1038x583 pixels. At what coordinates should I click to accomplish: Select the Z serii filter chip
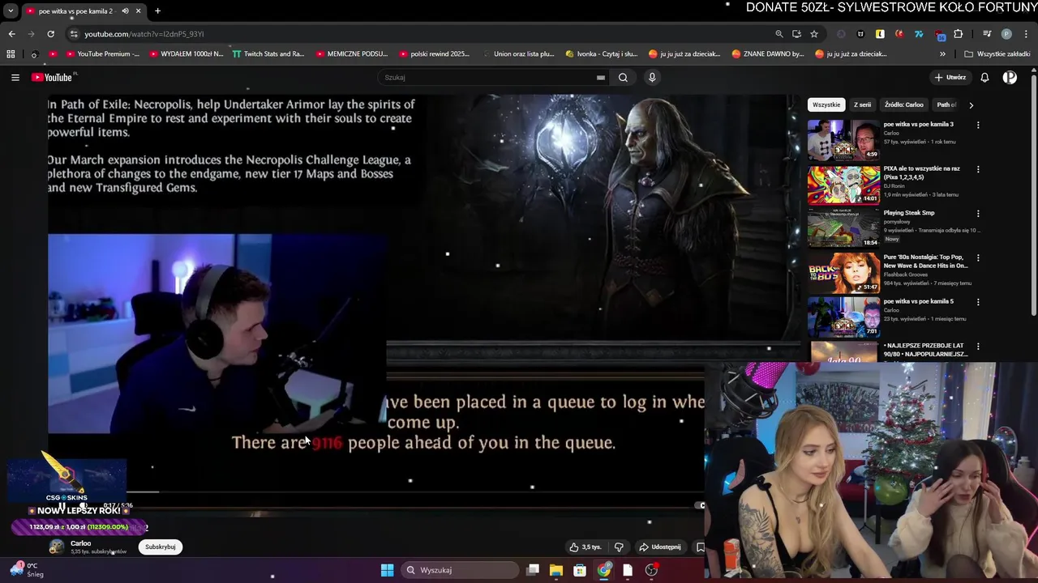[862, 105]
